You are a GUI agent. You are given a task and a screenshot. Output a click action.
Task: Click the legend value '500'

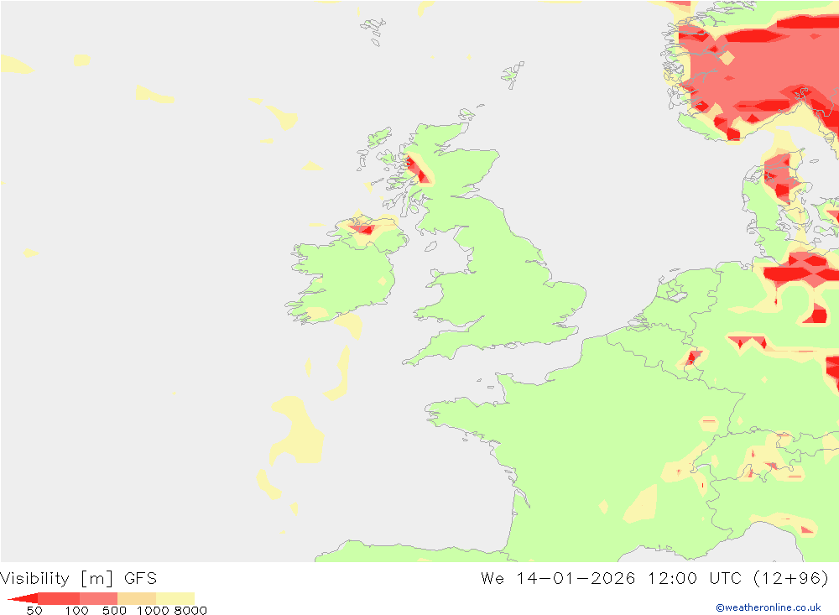point(114,611)
